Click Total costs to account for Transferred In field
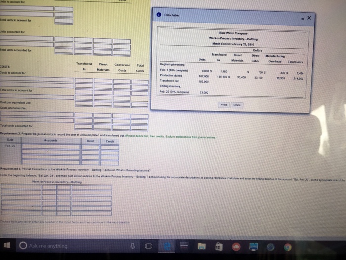 click(84, 91)
